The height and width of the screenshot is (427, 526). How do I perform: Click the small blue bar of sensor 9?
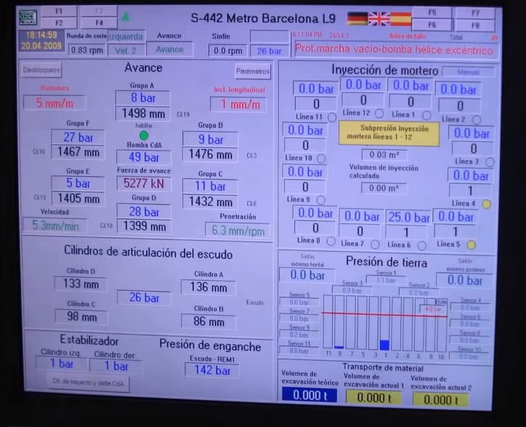pyautogui.click(x=339, y=347)
